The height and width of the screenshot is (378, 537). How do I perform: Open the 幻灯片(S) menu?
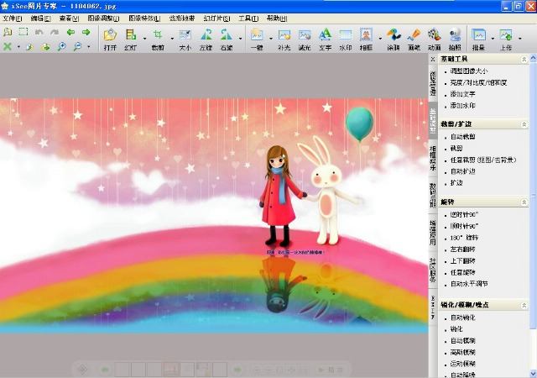pos(216,18)
